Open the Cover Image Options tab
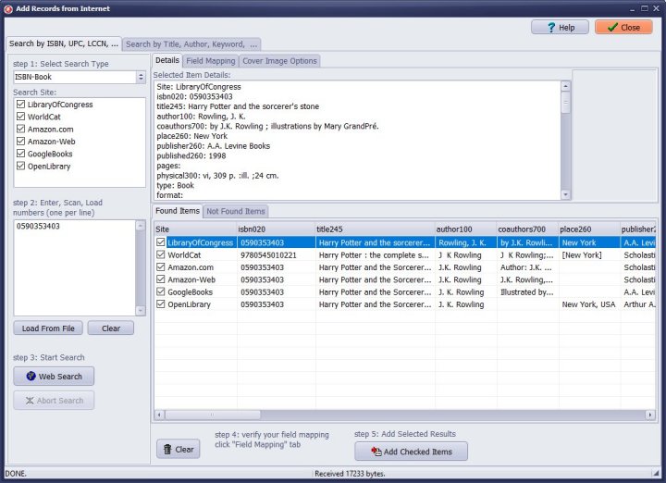Screen dimensions: 666x483 (x=279, y=61)
